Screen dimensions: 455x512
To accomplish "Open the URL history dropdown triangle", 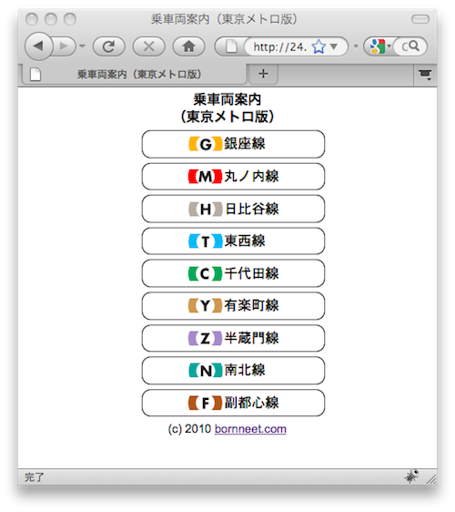I will coord(334,46).
